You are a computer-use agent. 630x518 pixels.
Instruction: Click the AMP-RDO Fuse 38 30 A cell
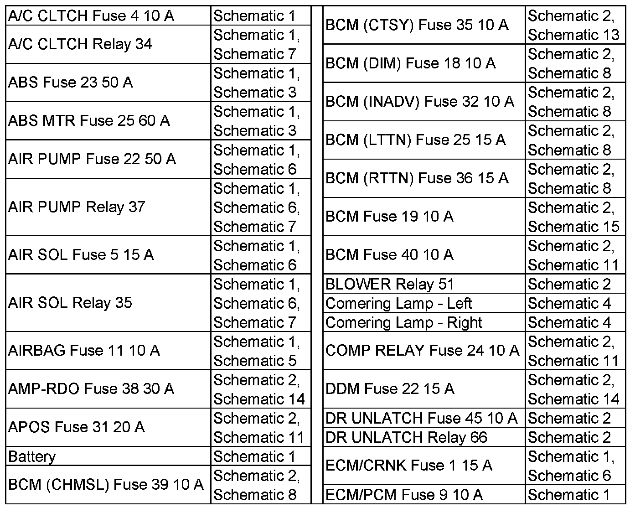click(x=91, y=389)
